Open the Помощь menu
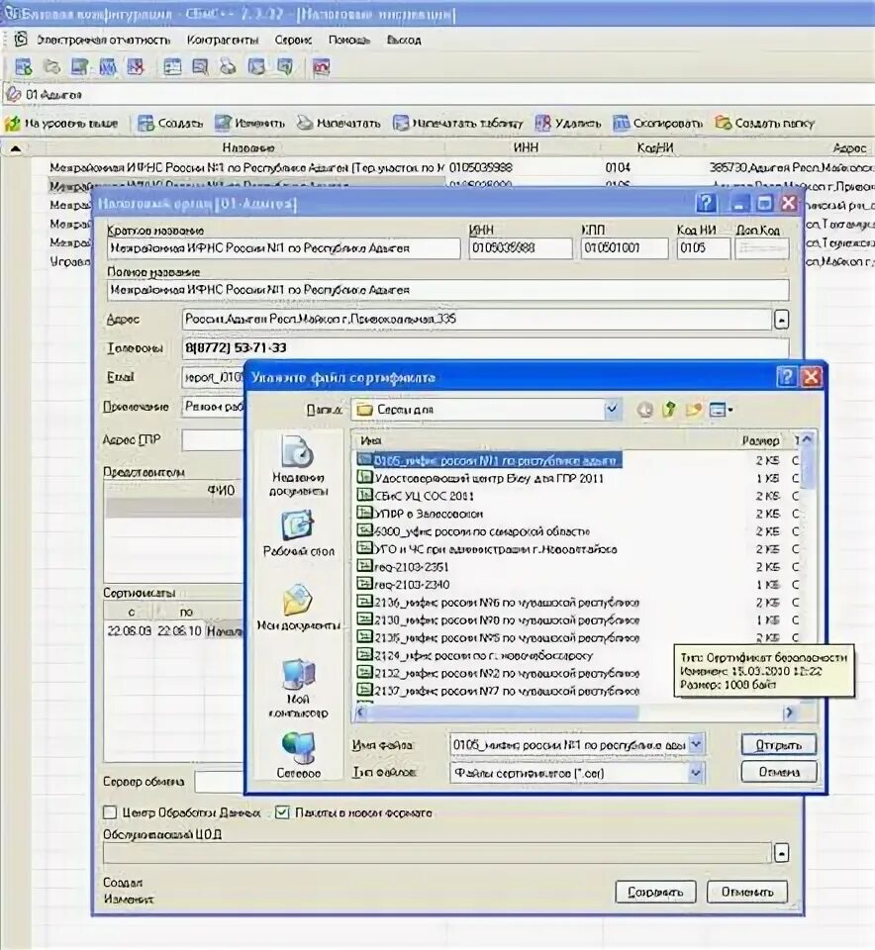The height and width of the screenshot is (950, 875). [x=349, y=40]
